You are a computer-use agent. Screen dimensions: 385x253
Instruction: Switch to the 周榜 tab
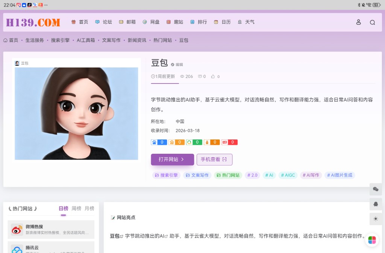click(76, 209)
